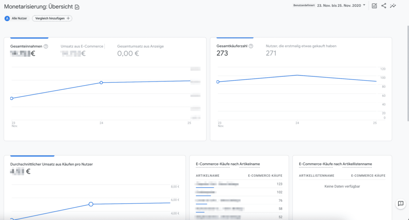409x220 pixels.
Task: Open the customize report icon
Action: coord(374,6)
